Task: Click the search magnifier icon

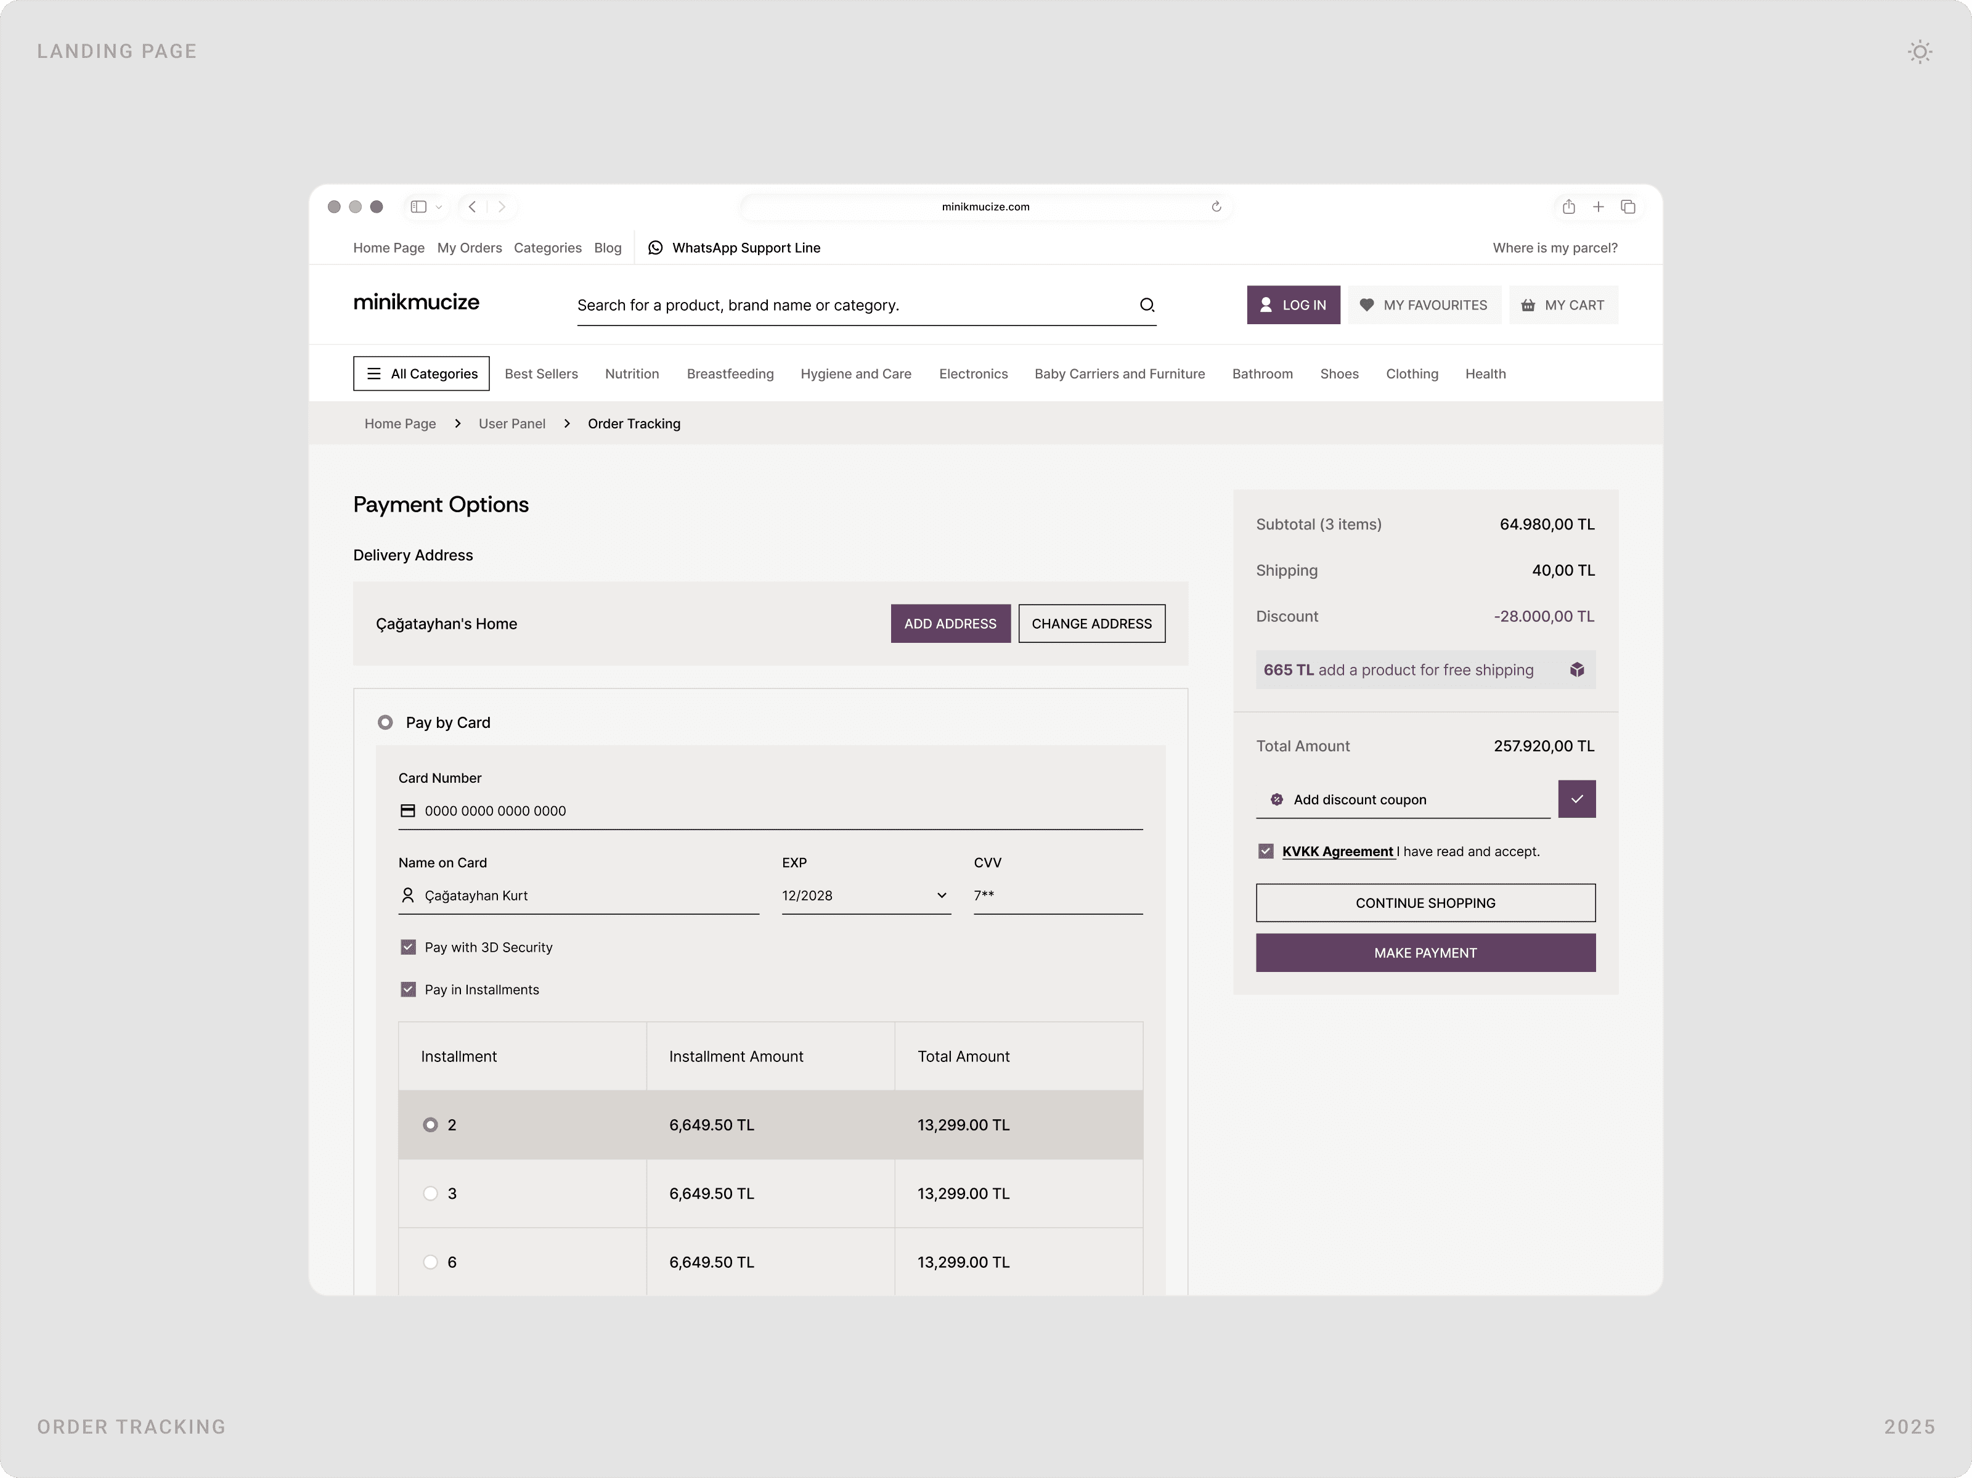Action: 1146,305
